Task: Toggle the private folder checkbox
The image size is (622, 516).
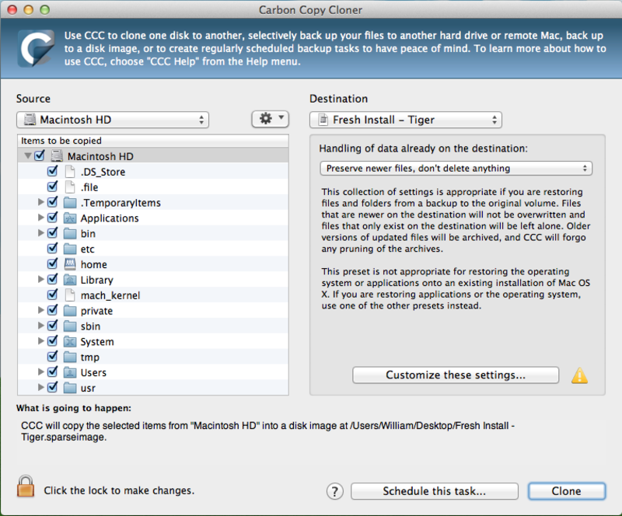Action: (x=52, y=310)
